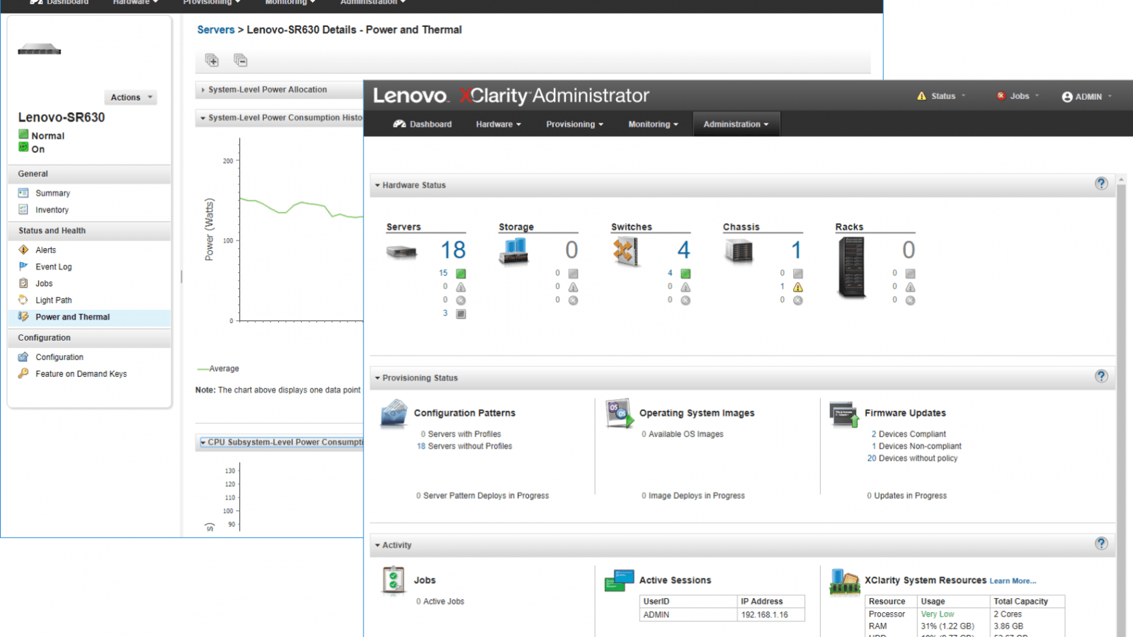Collapse CPU Subsystem-Level Power Consumption section
Viewport: 1133px width, 637px height.
(x=203, y=442)
